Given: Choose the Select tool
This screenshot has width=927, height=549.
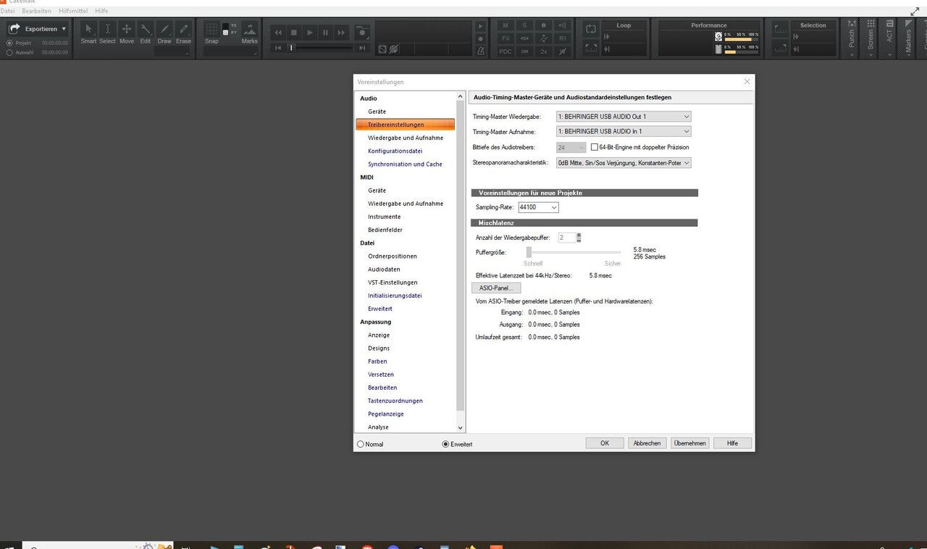Looking at the screenshot, I should [107, 30].
